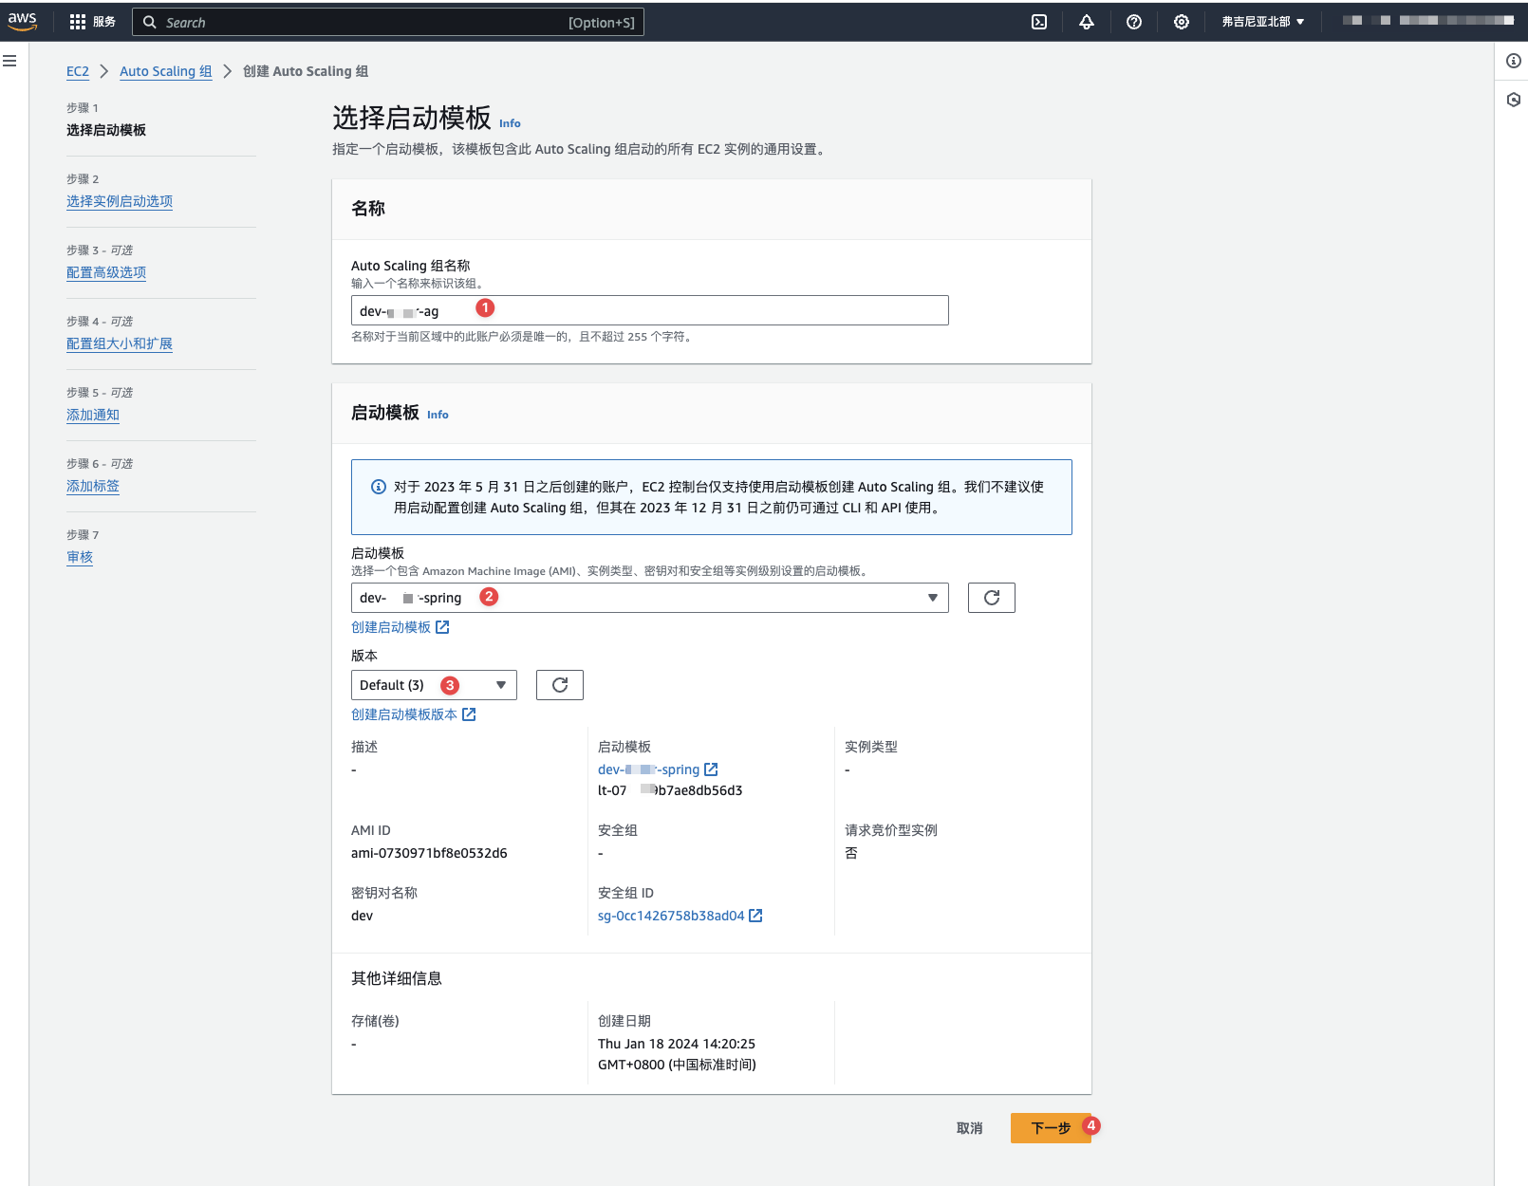Click the Auto Scaling 组 breadcrumb
The width and height of the screenshot is (1528, 1186).
click(166, 71)
